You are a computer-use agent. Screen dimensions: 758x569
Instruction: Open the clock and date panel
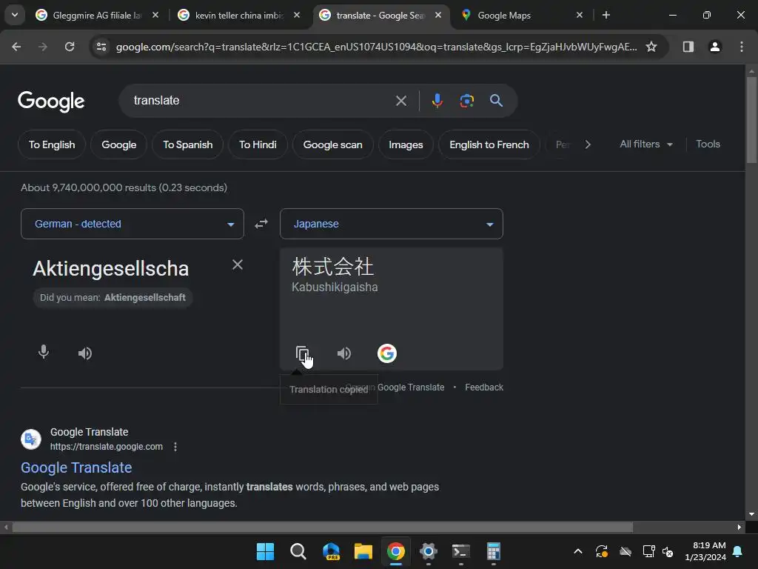coord(705,551)
